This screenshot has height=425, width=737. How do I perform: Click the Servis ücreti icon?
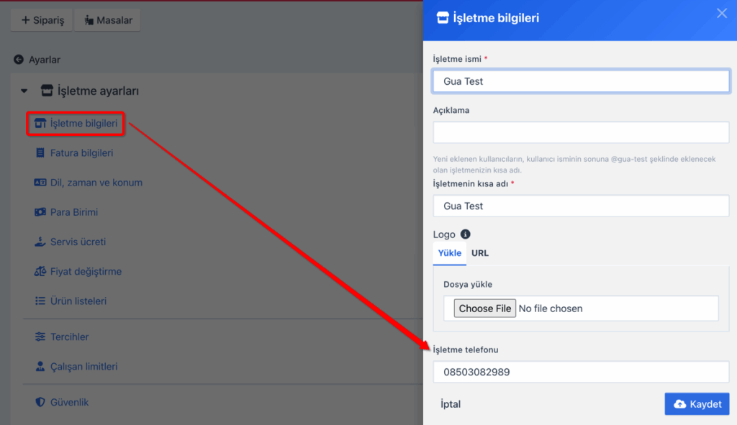tap(40, 242)
